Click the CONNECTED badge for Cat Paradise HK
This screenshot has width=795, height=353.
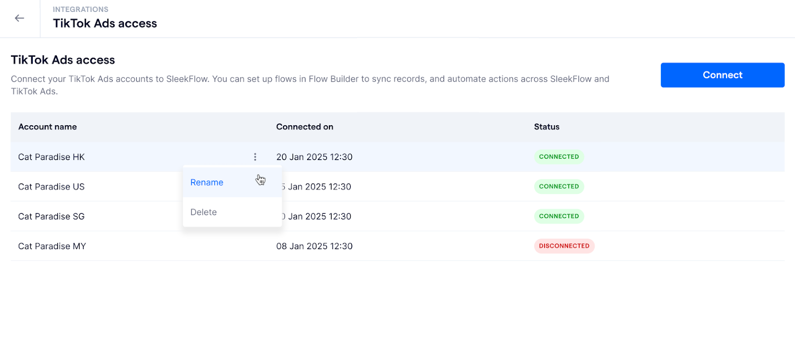click(x=559, y=157)
